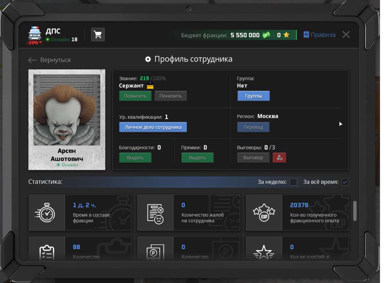Viewport: 385px width, 283px height.
Task: Click the «Выговор» reprimand button
Action: [x=253, y=158]
